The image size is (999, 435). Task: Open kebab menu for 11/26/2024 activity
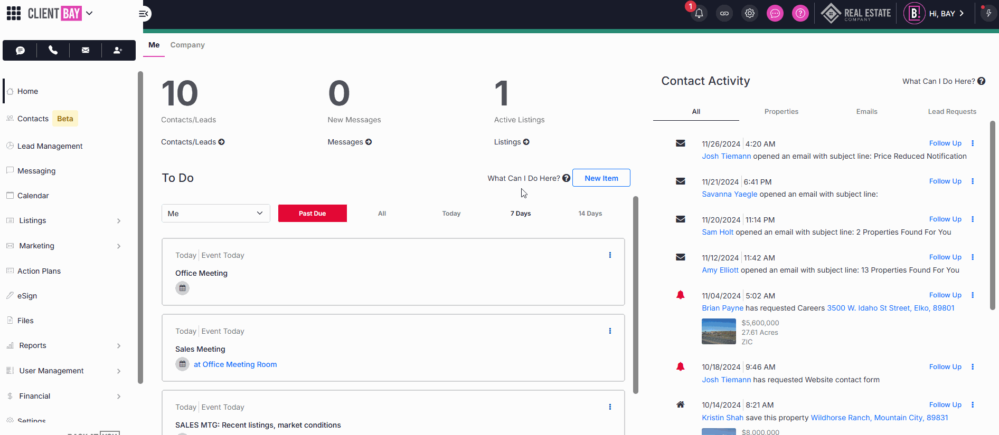(973, 143)
